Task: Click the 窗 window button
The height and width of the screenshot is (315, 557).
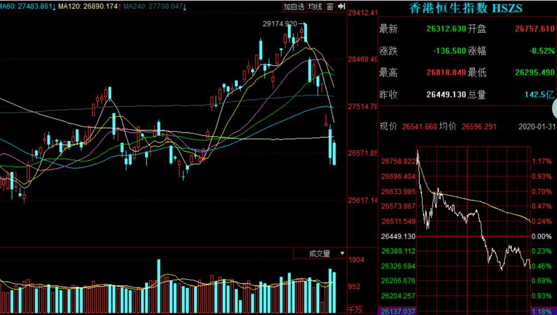Action: (x=330, y=6)
